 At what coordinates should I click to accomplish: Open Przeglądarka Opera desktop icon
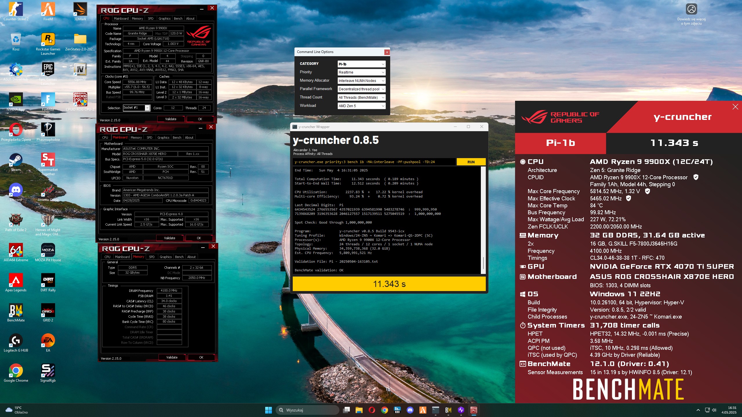16,132
